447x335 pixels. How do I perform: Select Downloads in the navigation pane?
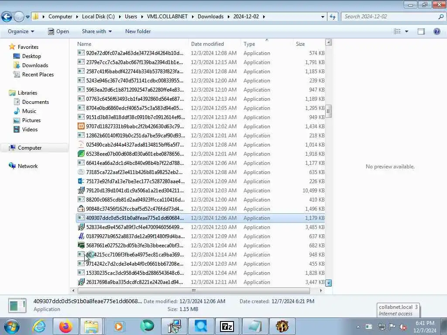(35, 65)
